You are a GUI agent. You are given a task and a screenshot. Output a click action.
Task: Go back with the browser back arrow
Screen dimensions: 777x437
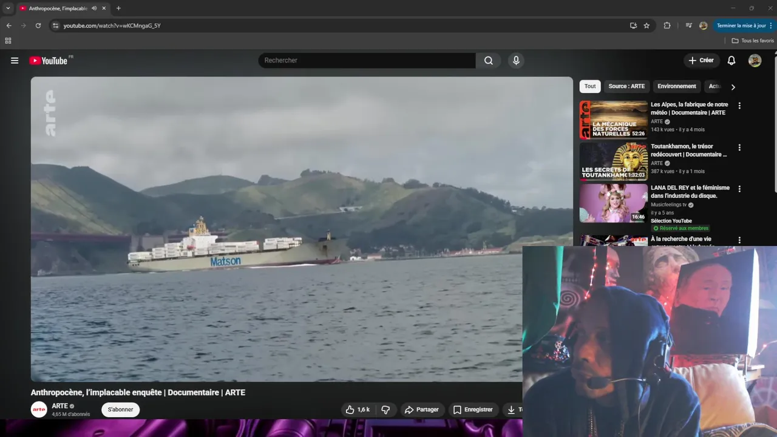(x=8, y=25)
